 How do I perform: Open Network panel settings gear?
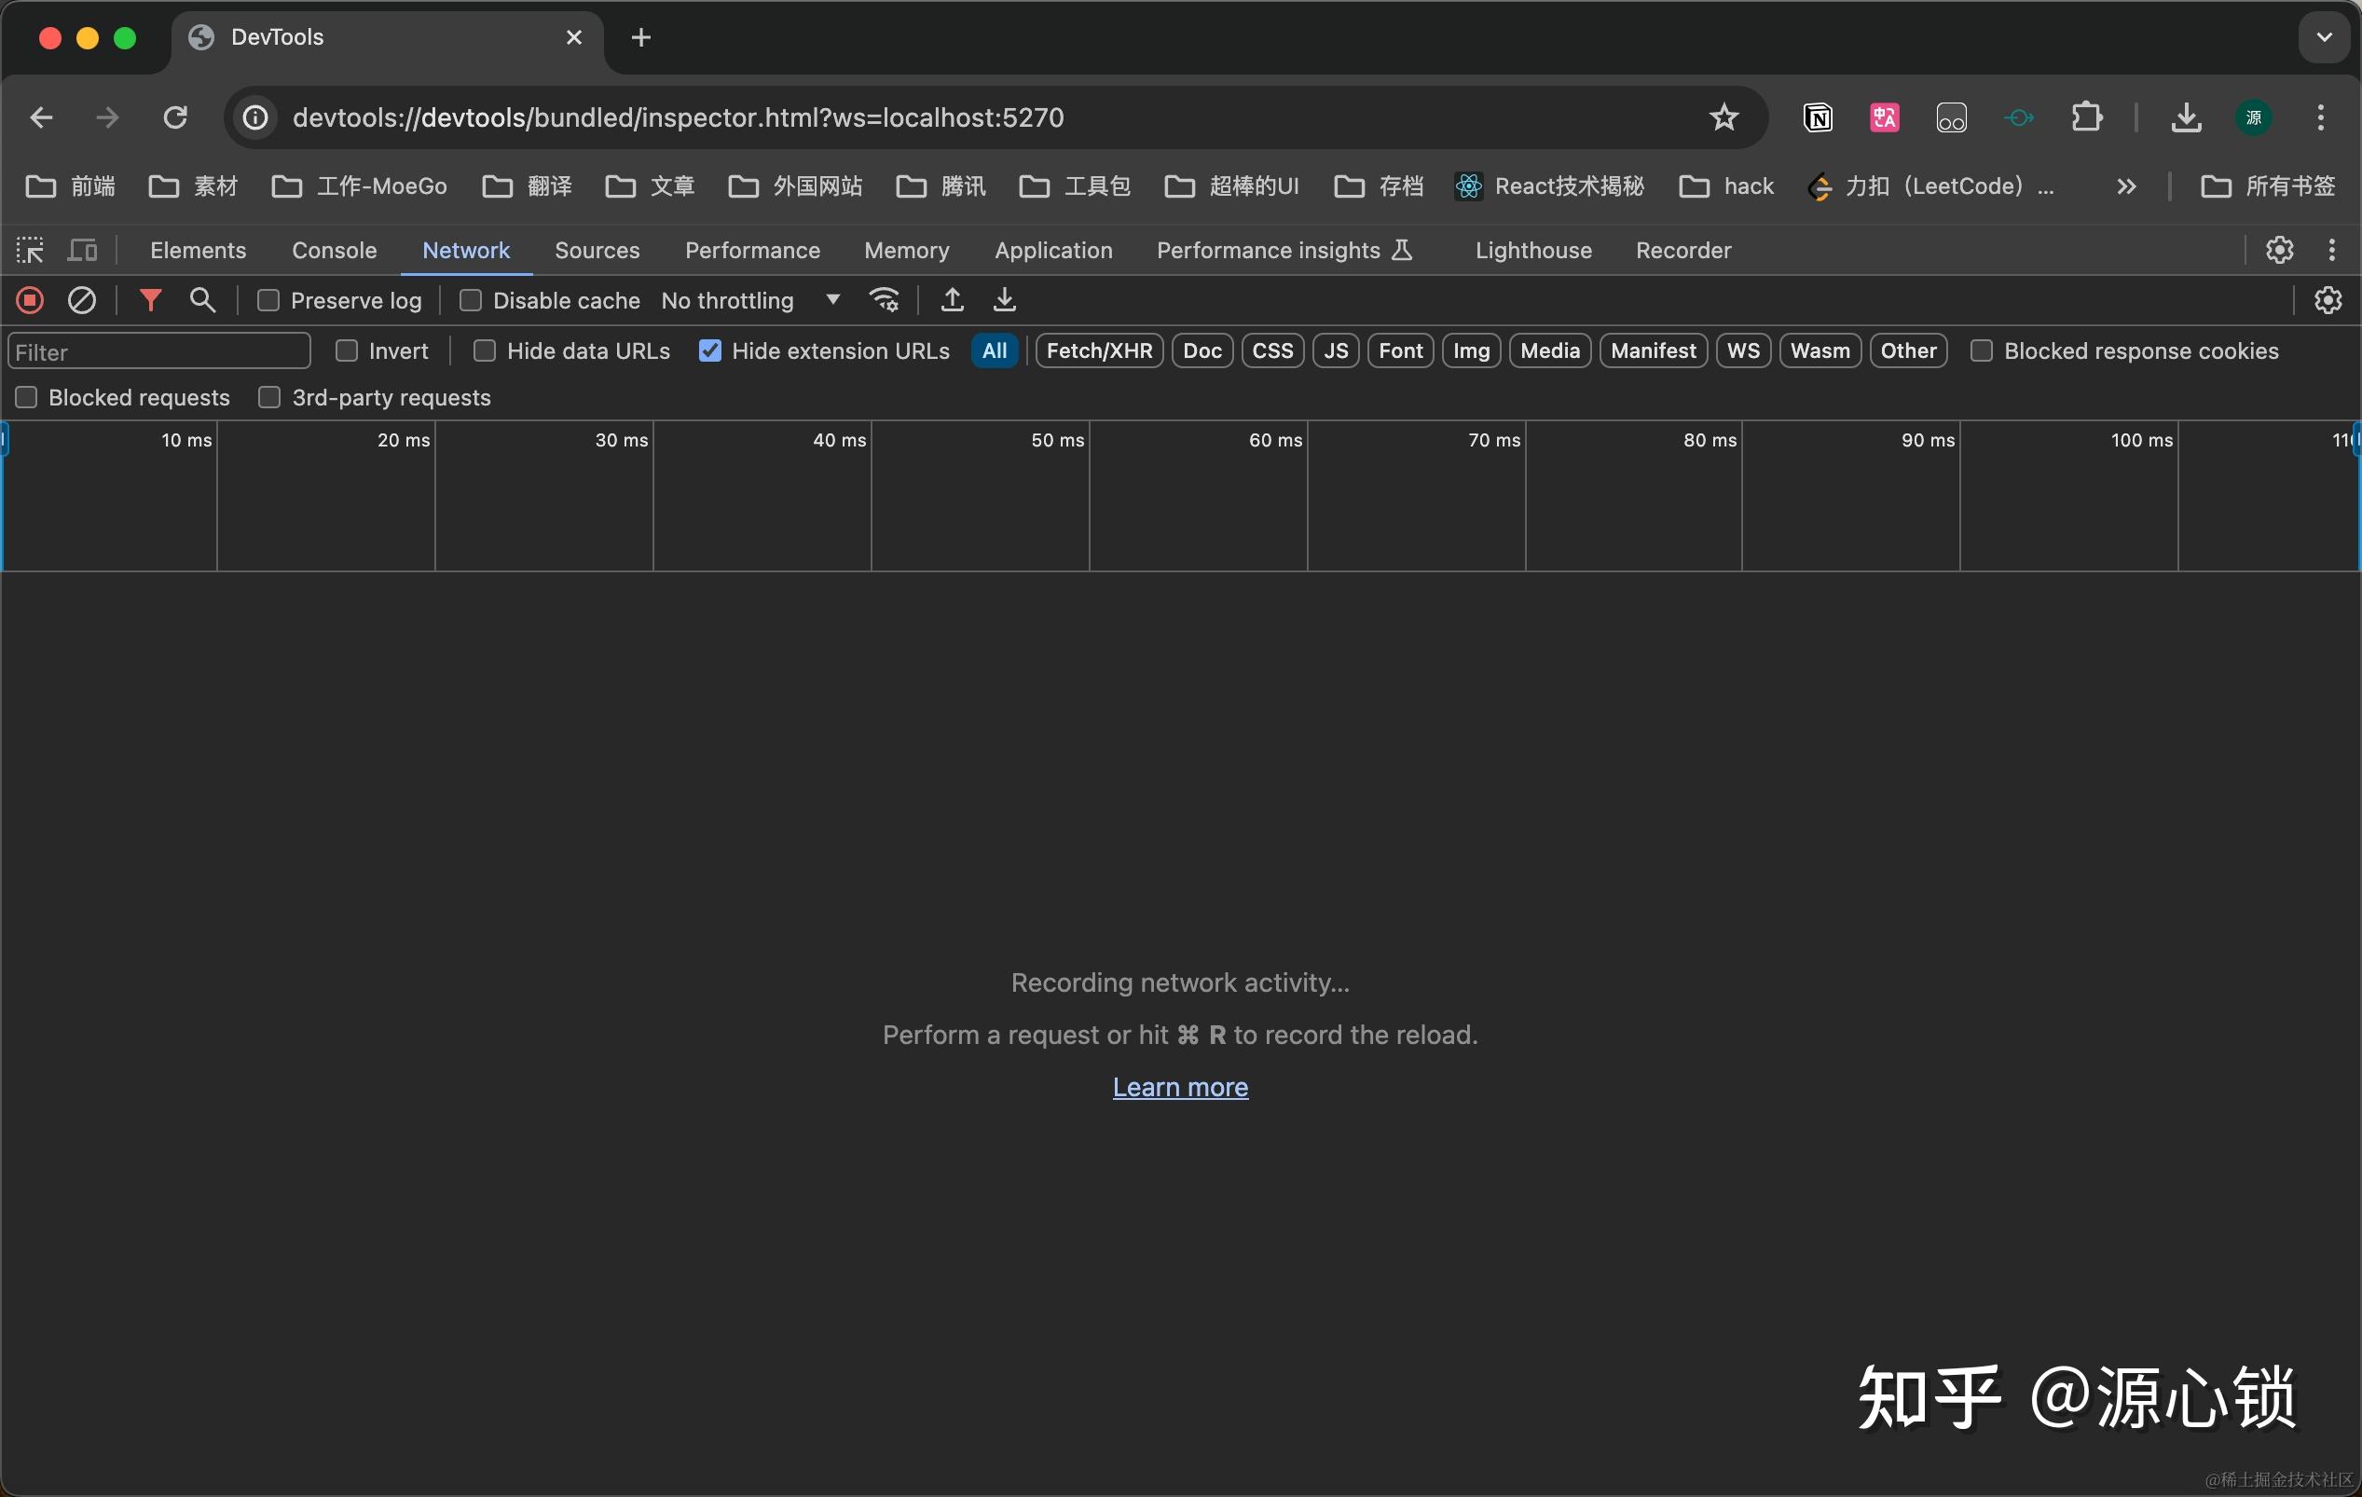point(2328,300)
